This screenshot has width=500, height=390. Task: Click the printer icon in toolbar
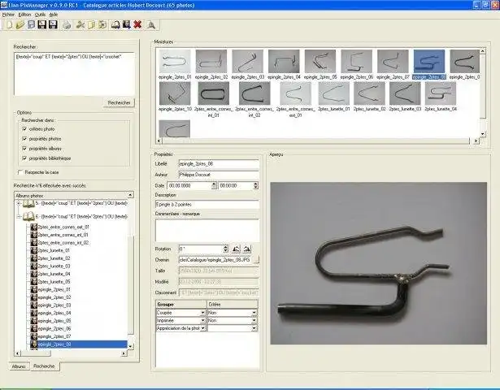[x=67, y=24]
